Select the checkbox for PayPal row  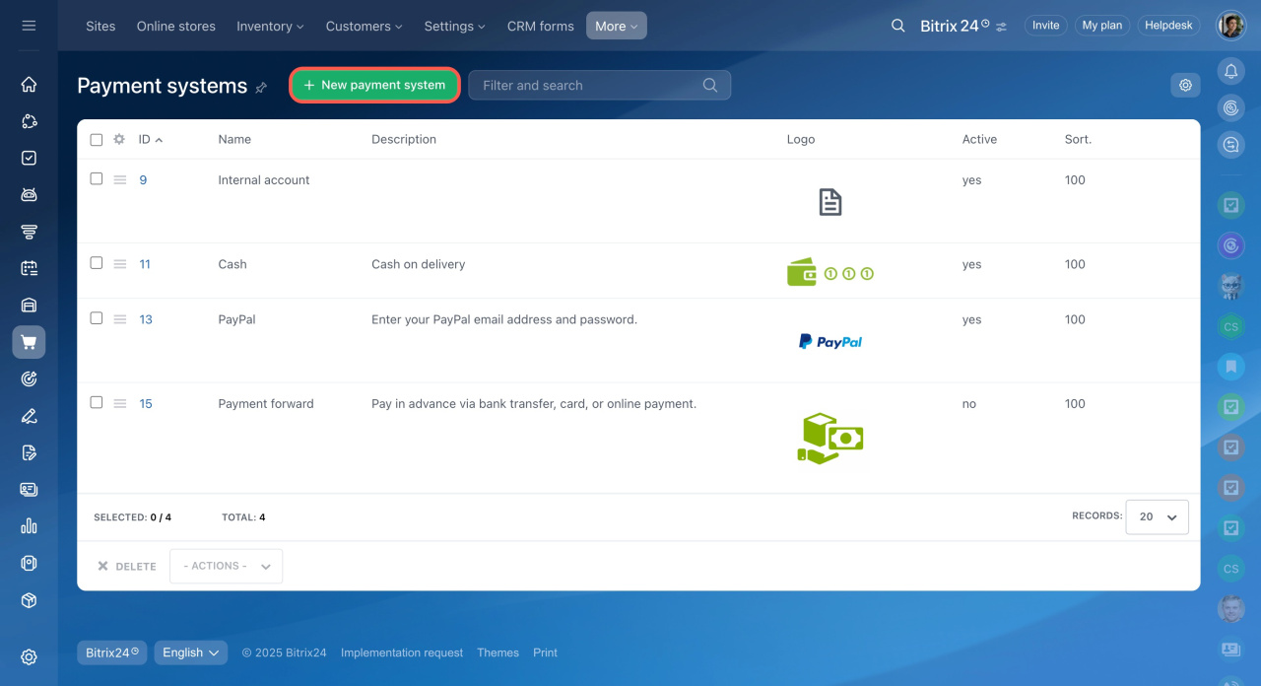tap(97, 318)
